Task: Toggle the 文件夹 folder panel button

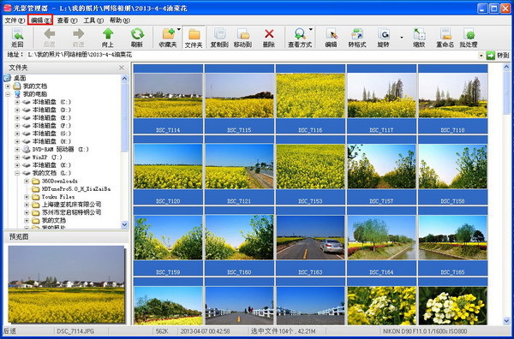Action: (194, 38)
